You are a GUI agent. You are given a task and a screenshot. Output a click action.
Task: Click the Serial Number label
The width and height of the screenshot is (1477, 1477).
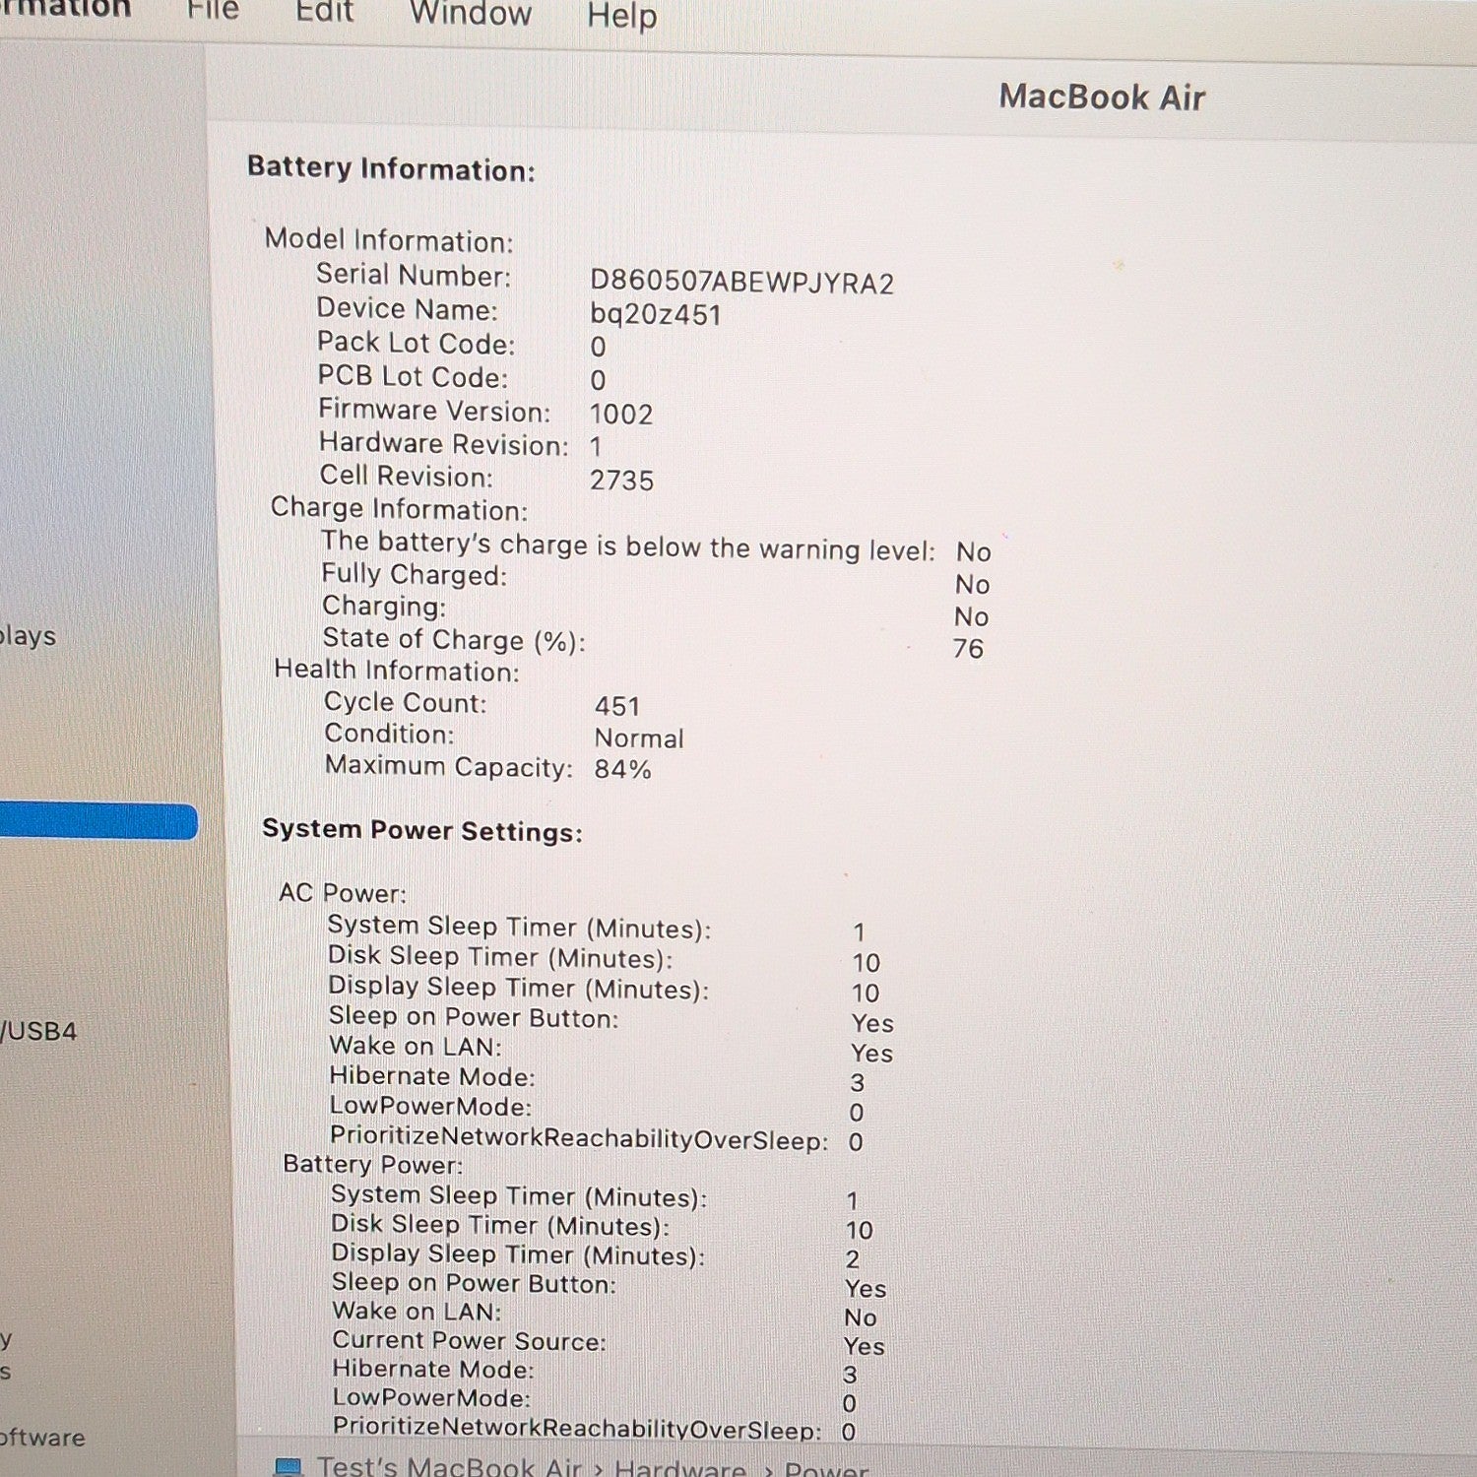pos(414,275)
